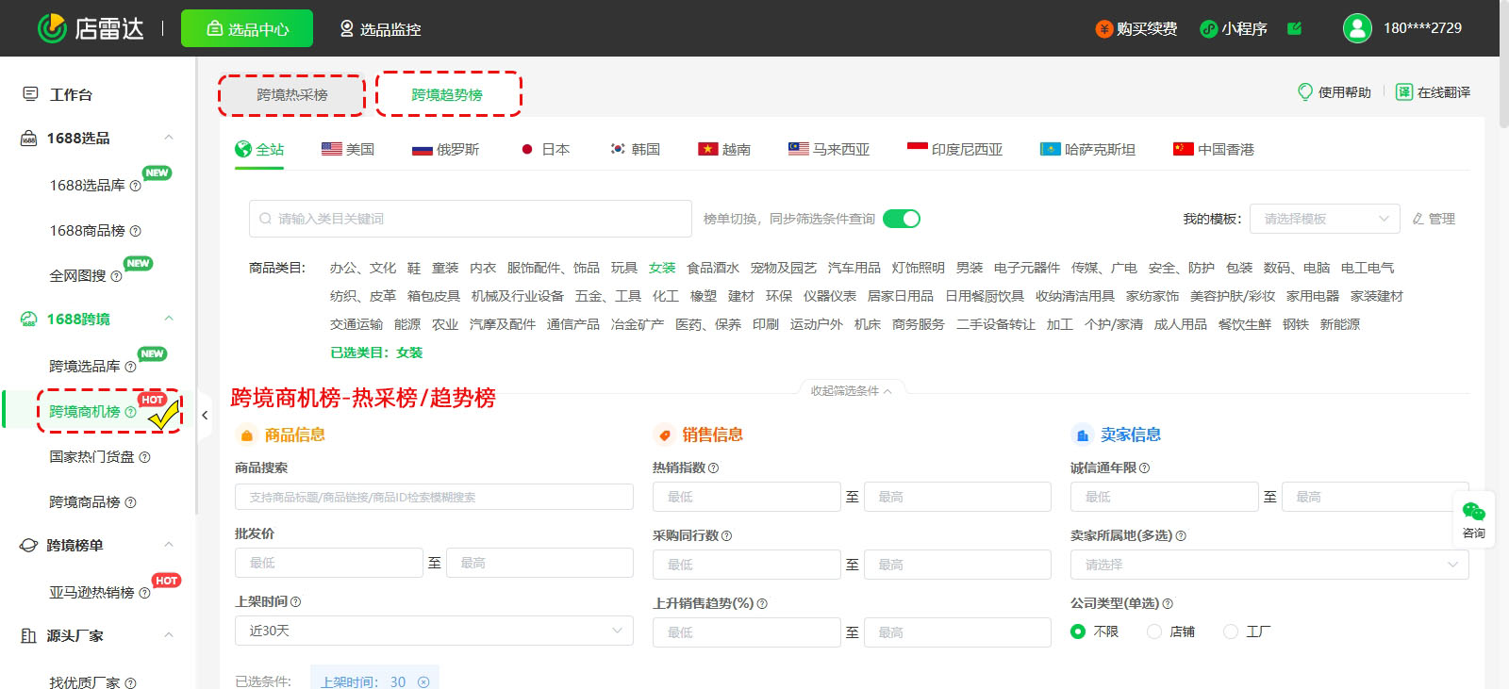Select 店铺 company type radio
1509x689 pixels.
[x=1154, y=632]
